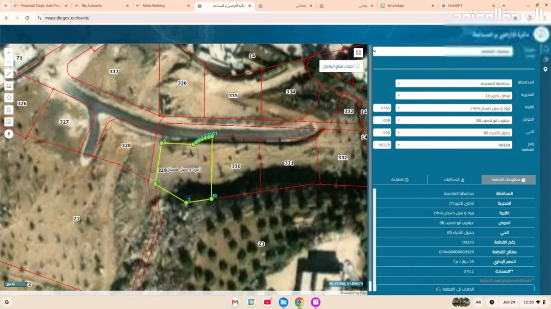Open the ruler measurement tool
The height and width of the screenshot is (309, 551).
(x=9, y=86)
